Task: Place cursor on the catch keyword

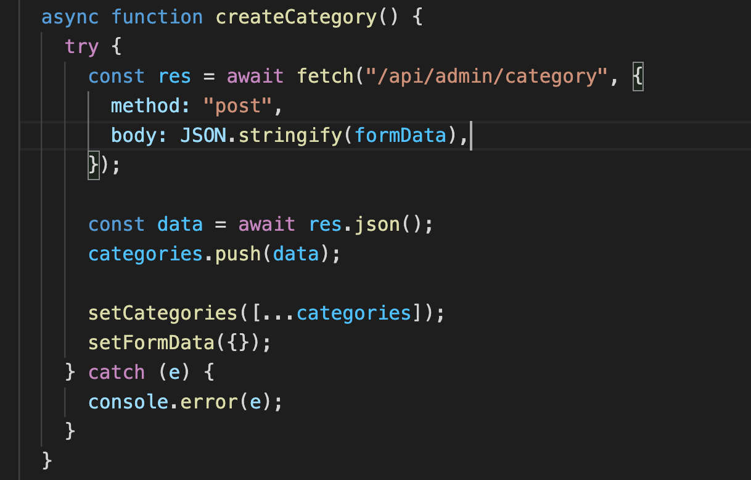Action: [116, 372]
